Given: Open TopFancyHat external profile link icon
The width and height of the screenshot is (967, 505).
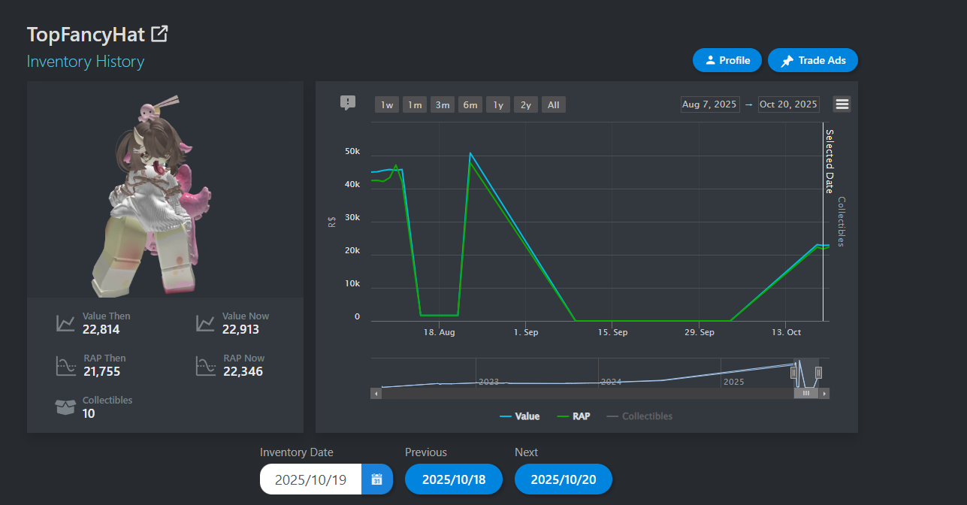Looking at the screenshot, I should pyautogui.click(x=159, y=34).
